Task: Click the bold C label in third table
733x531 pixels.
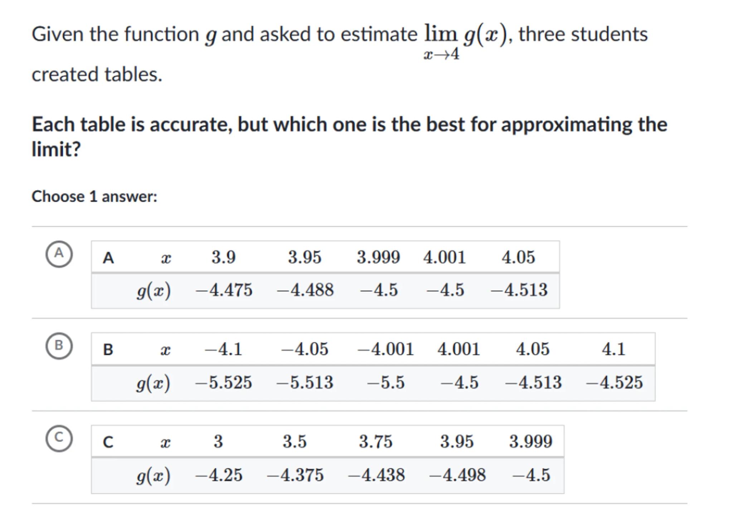Action: click(108, 442)
